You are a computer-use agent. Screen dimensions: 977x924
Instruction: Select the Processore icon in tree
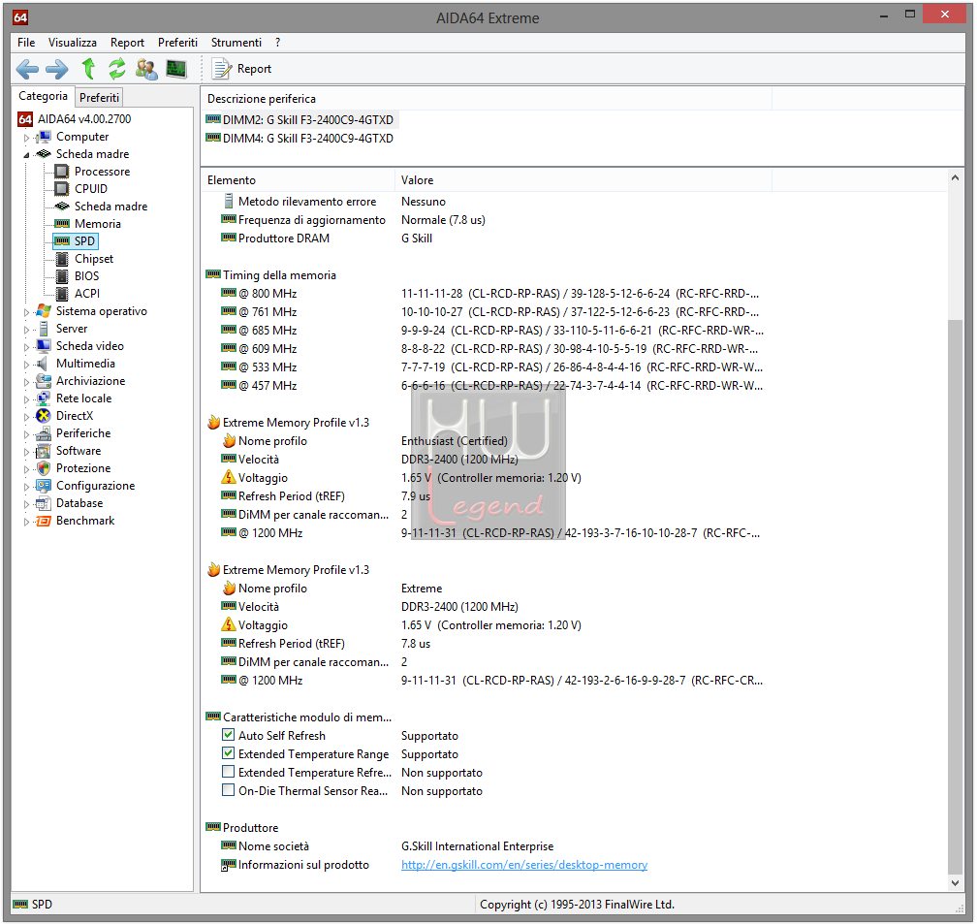pyautogui.click(x=62, y=172)
